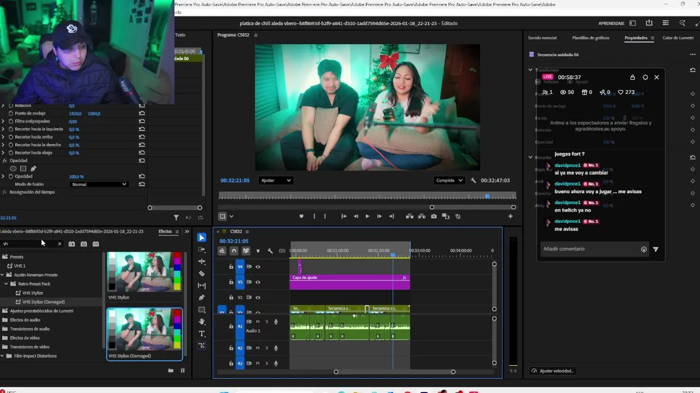Toggle V4 track visibility eye

[x=258, y=267]
